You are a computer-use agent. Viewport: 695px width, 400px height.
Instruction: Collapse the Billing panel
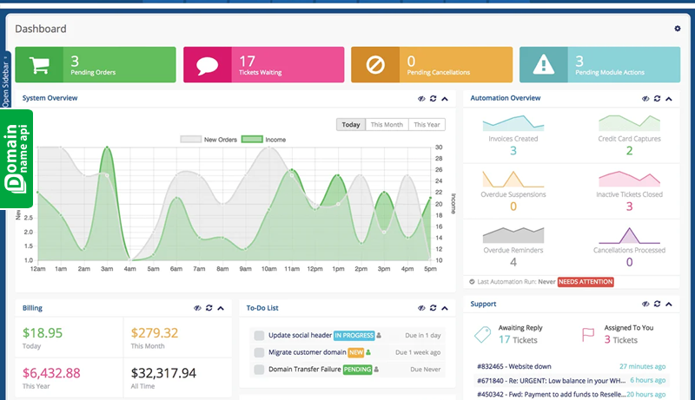click(221, 308)
